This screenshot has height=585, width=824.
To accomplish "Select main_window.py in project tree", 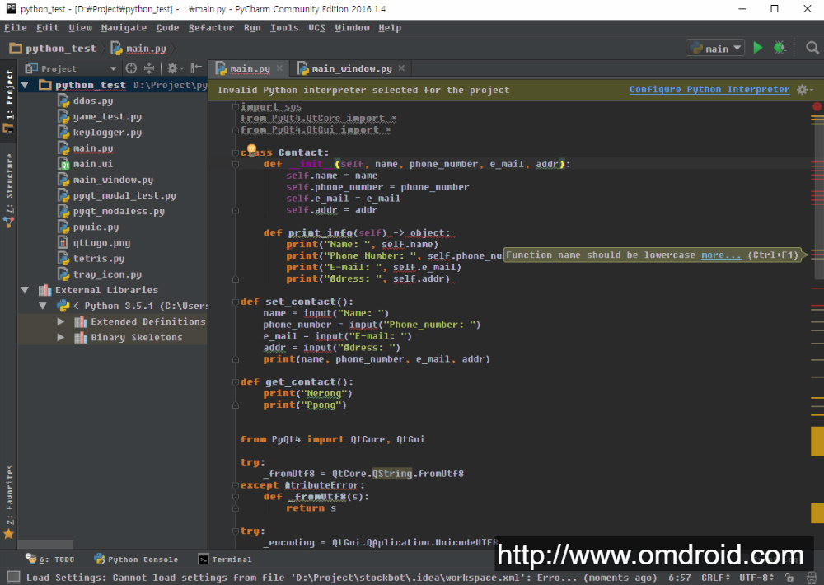I will 113,180.
